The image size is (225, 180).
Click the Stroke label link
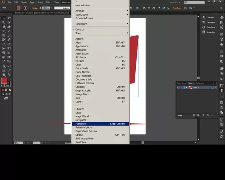[35, 8]
